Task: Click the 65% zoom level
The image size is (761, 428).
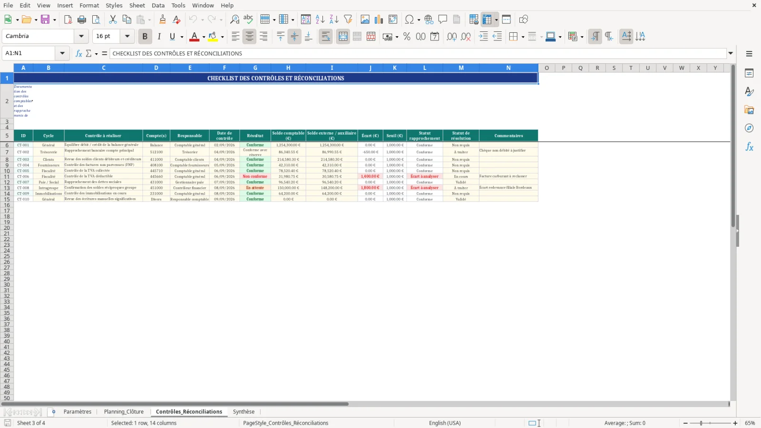Action: pyautogui.click(x=750, y=423)
